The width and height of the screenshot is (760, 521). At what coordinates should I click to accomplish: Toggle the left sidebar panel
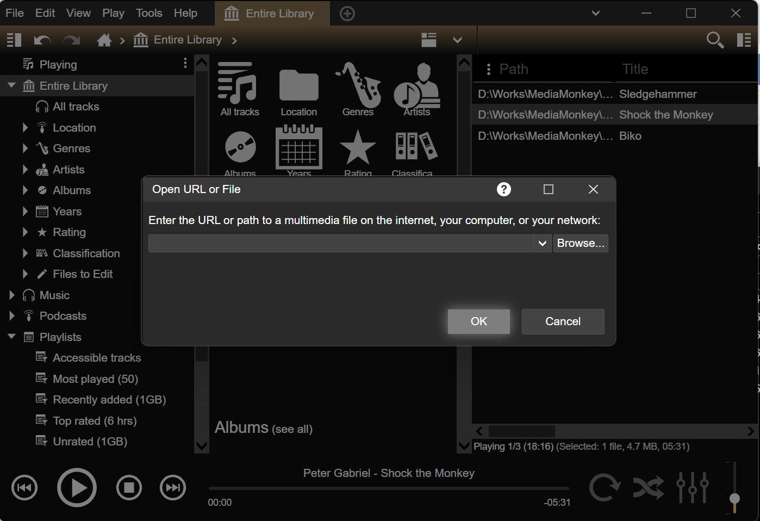[14, 40]
